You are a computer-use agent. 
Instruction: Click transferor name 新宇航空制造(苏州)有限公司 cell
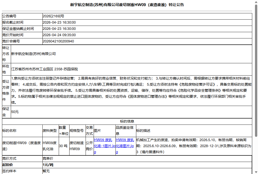coord(132,54)
